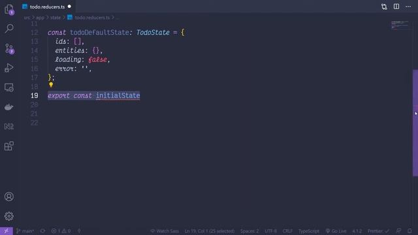Click 'Ln 19, Col 1' cursor position
418x235 pixels.
pos(210,231)
